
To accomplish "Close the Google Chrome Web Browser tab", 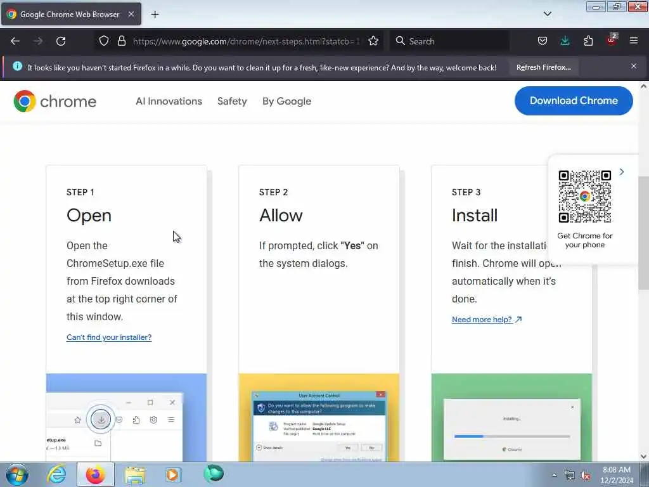I will coord(131,14).
